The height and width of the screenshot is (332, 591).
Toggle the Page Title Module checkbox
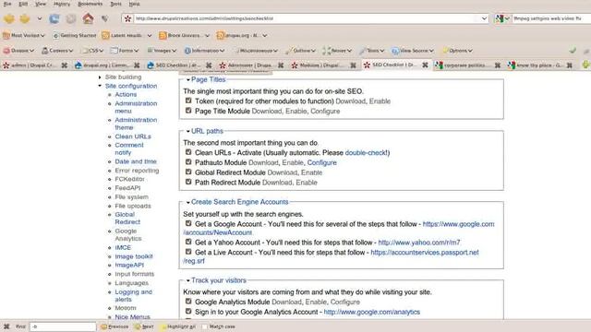(188, 111)
